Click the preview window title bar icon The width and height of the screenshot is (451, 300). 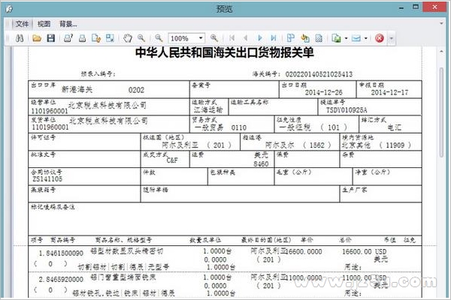[x=9, y=8]
